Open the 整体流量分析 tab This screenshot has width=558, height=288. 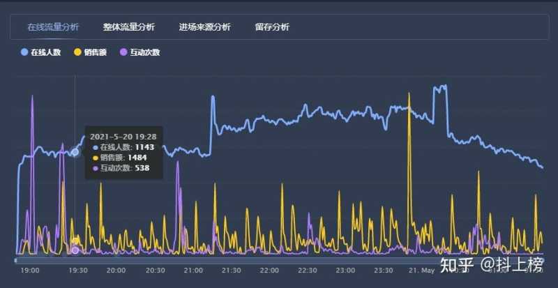[x=128, y=27]
